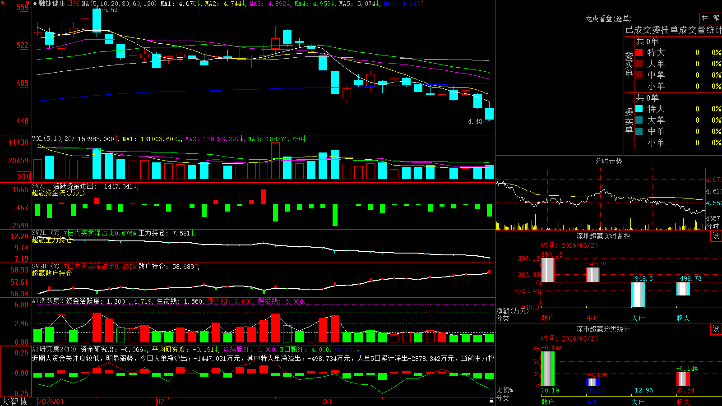The width and height of the screenshot is (722, 406).
Task: Click the 爆发线: 6.000 label
Action: (281, 301)
